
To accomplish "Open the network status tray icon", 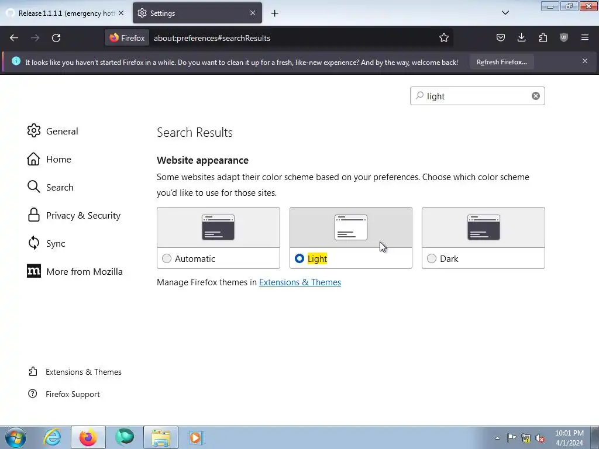I will pos(526,438).
